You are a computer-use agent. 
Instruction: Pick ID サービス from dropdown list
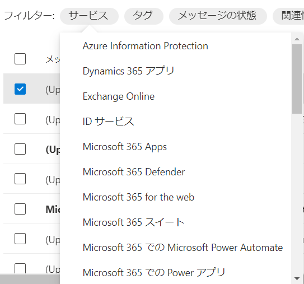pyautogui.click(x=108, y=122)
